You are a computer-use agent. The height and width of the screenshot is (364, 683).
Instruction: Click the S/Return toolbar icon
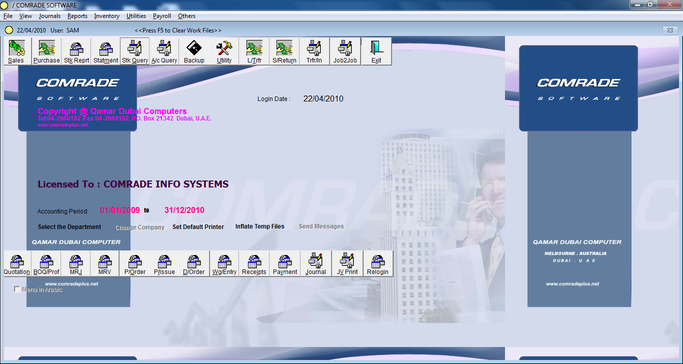point(284,50)
